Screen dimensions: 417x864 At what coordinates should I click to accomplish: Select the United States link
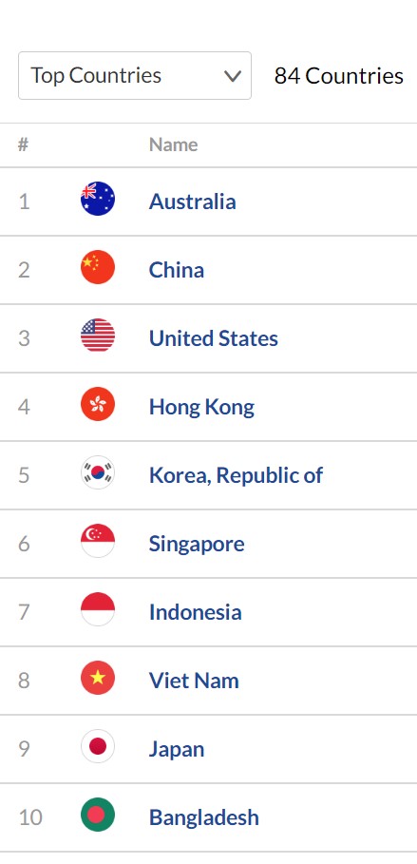click(214, 338)
